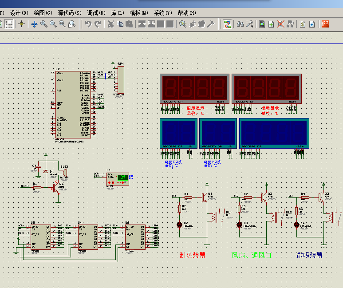Select transistor Q4 in buzzer circuit
The image size is (343, 288).
[56, 188]
